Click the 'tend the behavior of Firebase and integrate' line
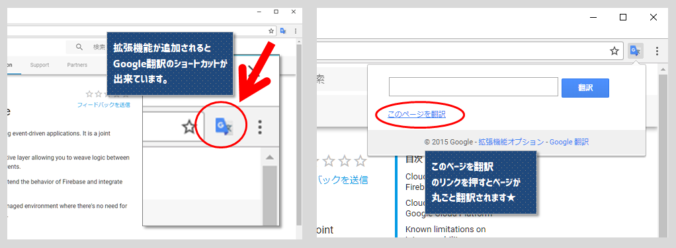This screenshot has height=248, width=676. (65, 182)
